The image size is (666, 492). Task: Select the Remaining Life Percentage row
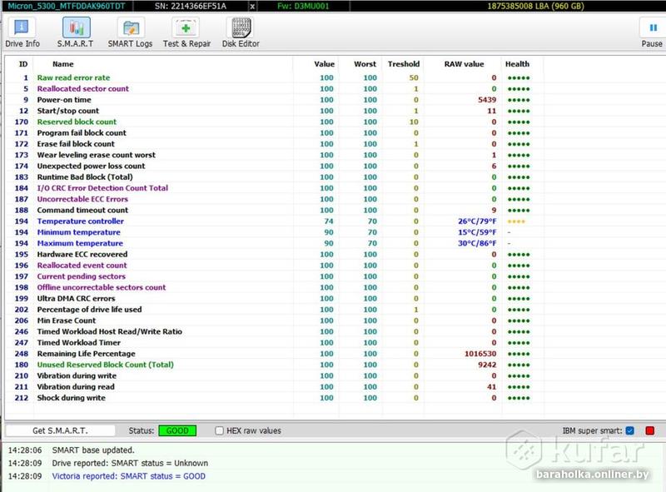click(86, 354)
